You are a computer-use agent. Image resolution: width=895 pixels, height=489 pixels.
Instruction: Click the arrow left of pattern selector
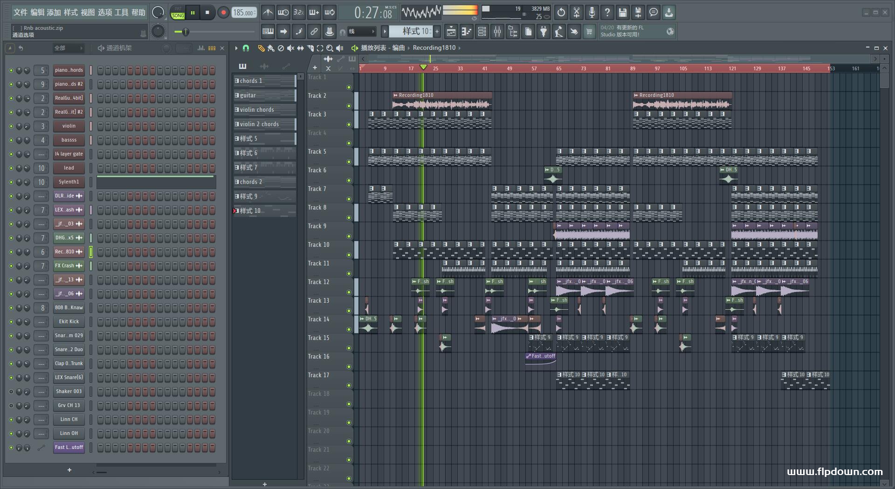click(x=385, y=32)
